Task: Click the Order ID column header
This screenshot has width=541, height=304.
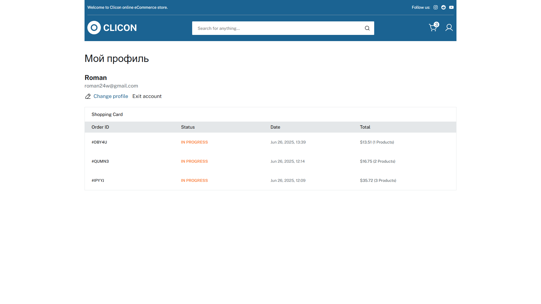Action: coord(100,127)
